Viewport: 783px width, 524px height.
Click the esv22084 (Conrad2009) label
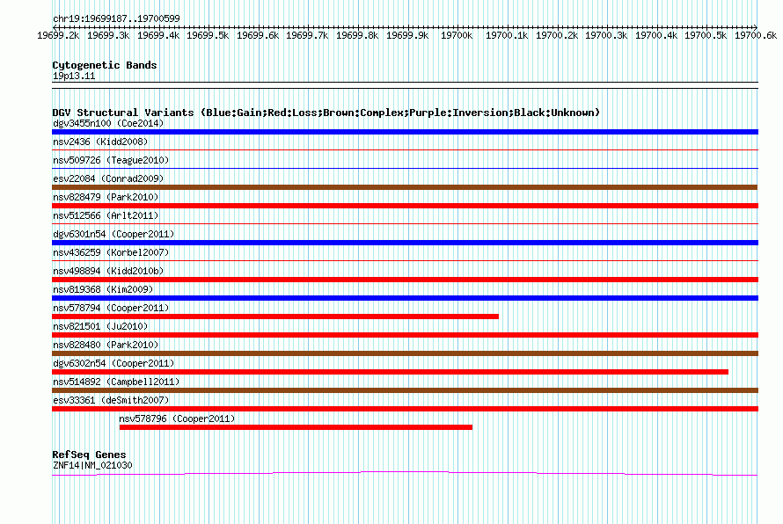pyautogui.click(x=108, y=178)
